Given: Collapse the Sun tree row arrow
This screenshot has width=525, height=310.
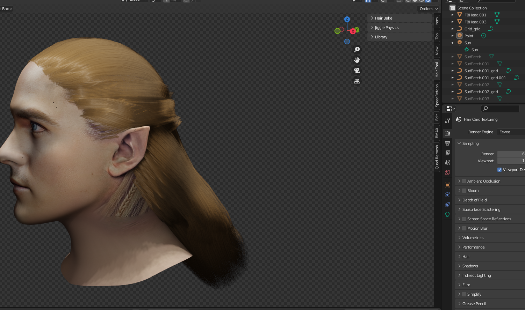Looking at the screenshot, I should click(x=453, y=43).
